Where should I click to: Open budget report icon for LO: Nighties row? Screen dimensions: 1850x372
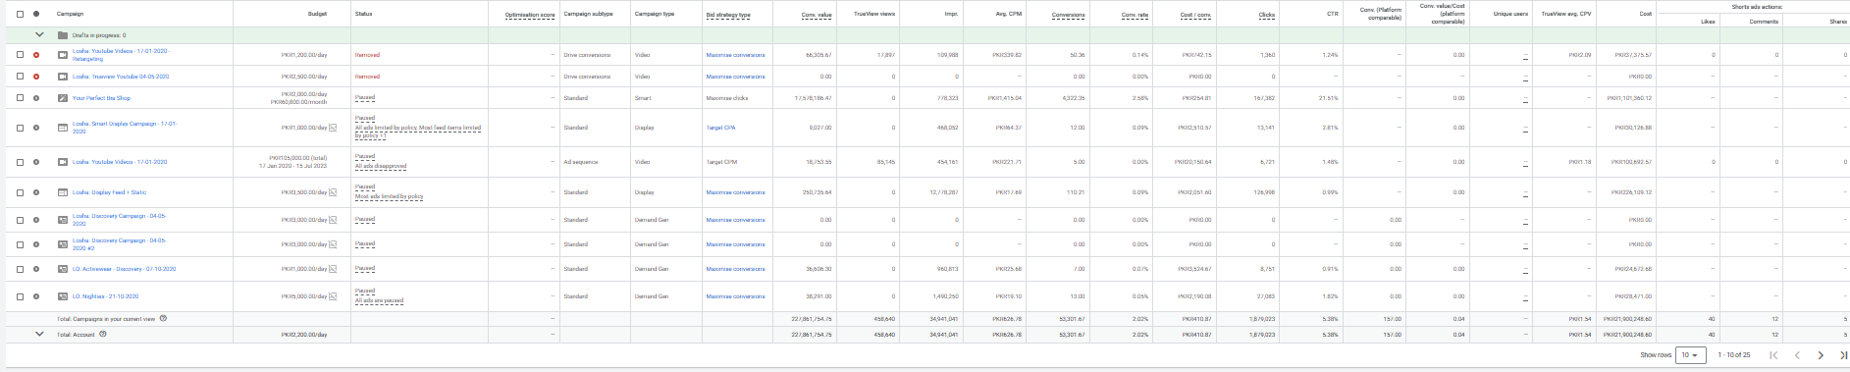332,296
